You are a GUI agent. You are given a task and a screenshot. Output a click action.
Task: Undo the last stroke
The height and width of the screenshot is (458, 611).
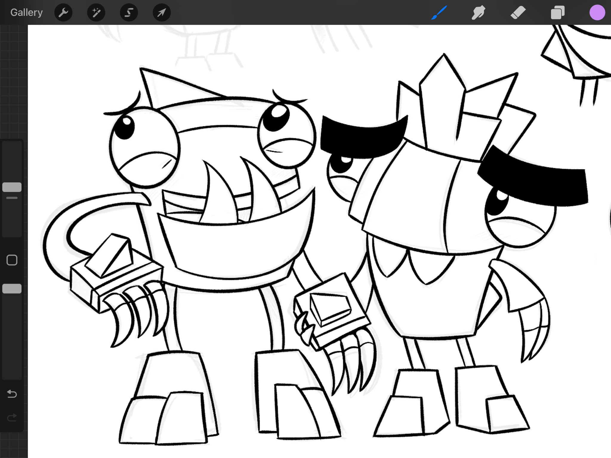click(12, 394)
